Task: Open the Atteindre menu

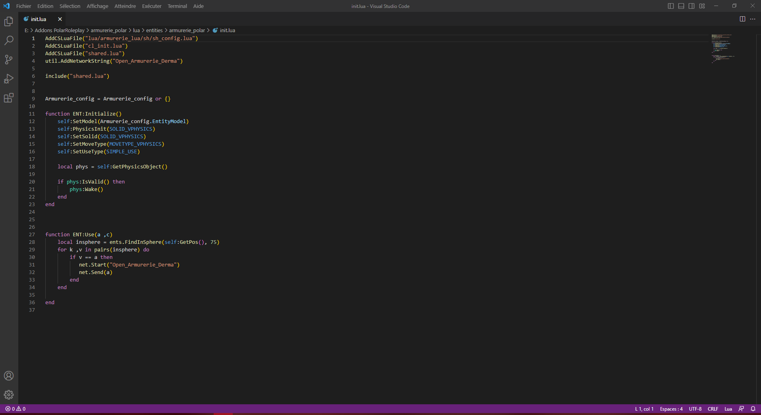Action: pos(125,6)
